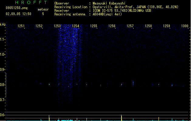This screenshot has height=121, width=191.
Task: Click the kHz axis unit label
Action: pyautogui.click(x=3, y=25)
